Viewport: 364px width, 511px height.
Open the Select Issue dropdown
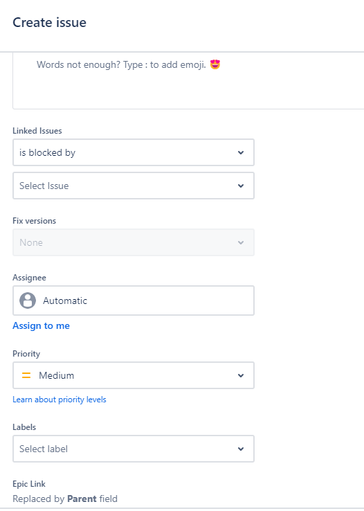(134, 186)
